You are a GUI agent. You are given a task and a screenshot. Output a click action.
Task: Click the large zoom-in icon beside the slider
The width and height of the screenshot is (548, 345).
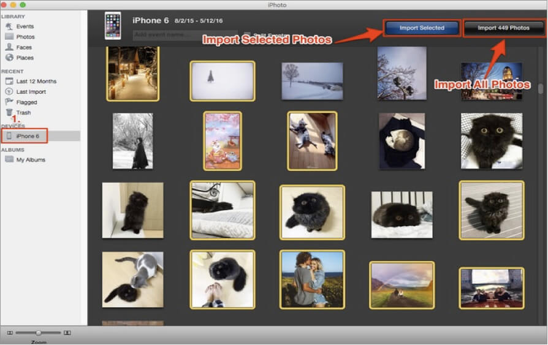[x=67, y=333]
